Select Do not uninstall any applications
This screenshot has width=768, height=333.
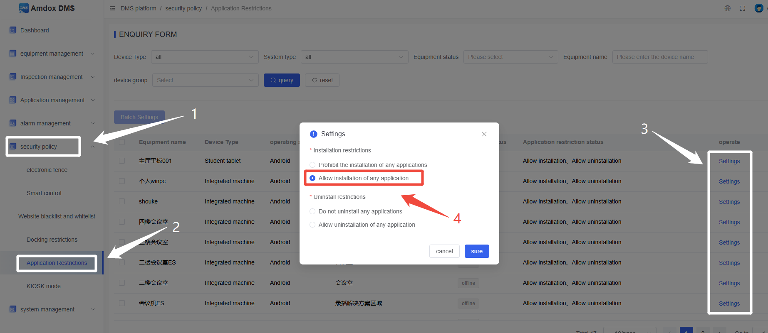click(312, 211)
